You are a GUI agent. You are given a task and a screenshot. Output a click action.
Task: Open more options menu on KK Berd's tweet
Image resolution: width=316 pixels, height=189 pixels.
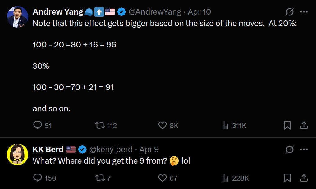tap(304, 149)
